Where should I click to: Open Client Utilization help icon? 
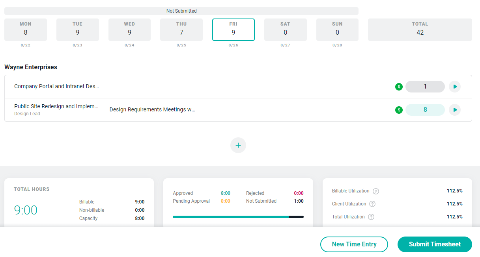[372, 204]
